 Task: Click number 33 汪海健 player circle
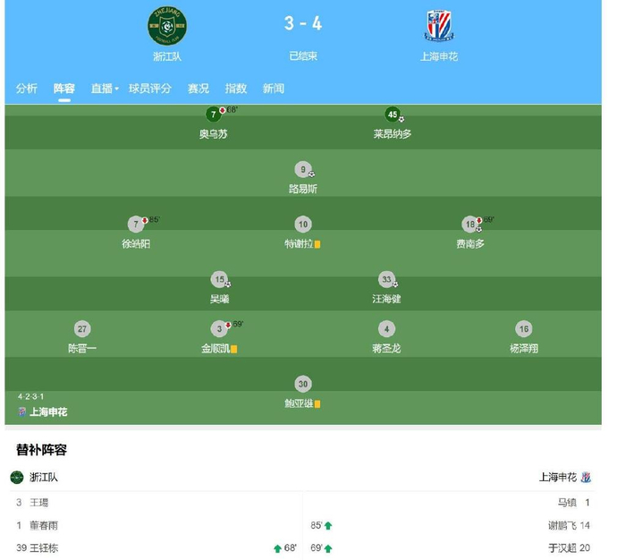coord(385,279)
